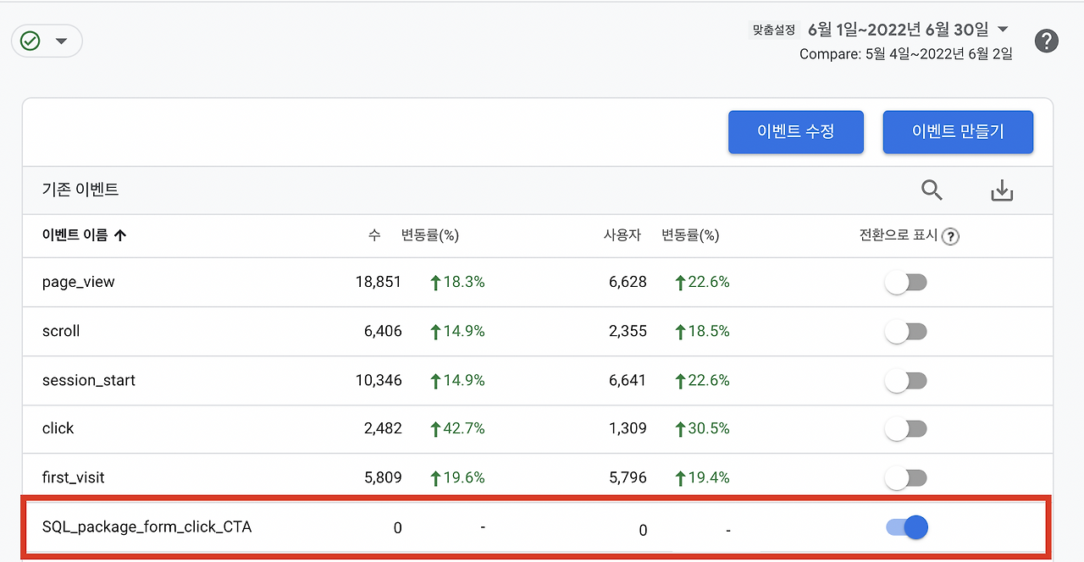Click the first_visit event name
This screenshot has height=562, width=1084.
[74, 477]
